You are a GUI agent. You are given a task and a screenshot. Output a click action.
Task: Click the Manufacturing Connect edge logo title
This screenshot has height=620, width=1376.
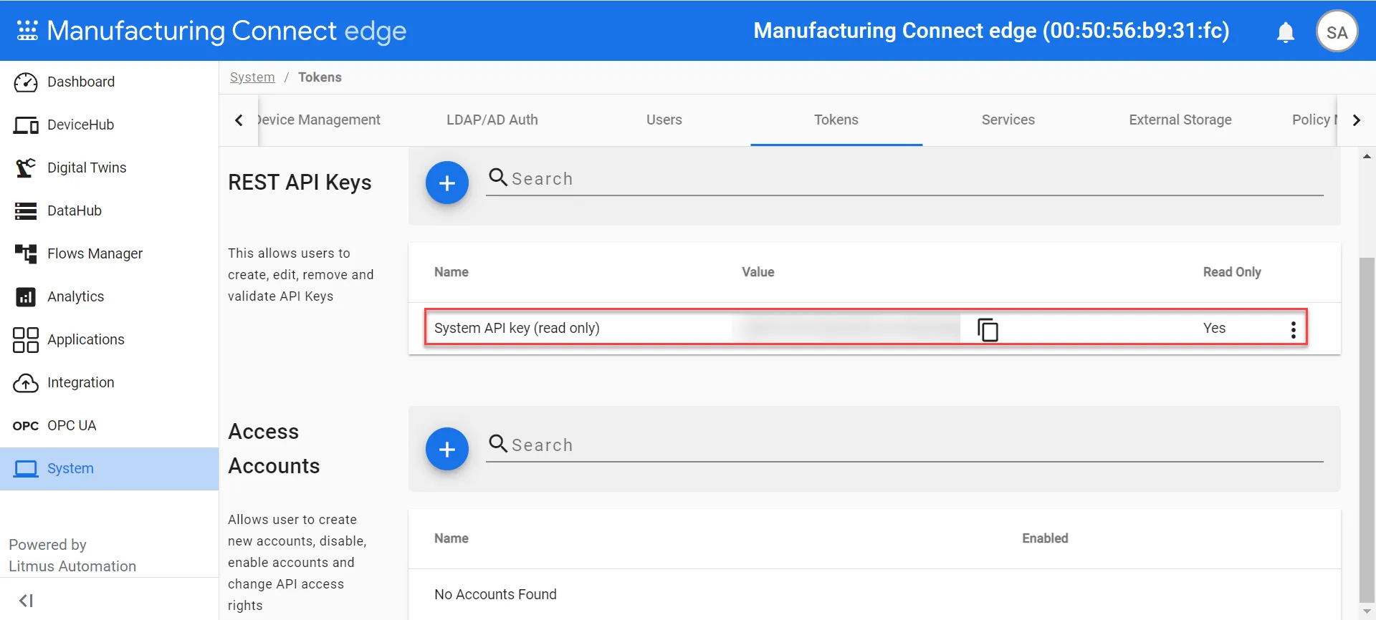pyautogui.click(x=226, y=30)
